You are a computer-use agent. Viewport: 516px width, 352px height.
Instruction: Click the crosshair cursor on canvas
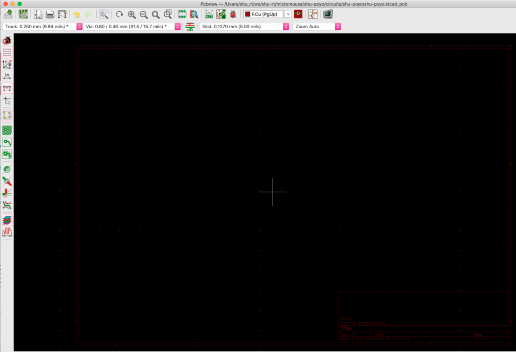click(x=273, y=192)
